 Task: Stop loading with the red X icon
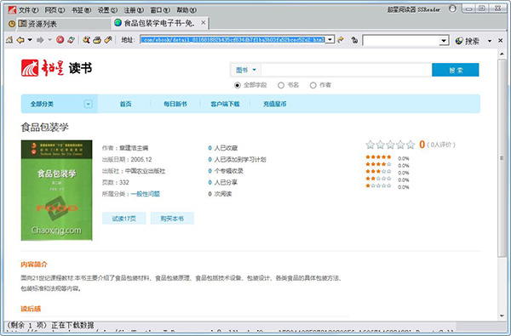click(x=60, y=40)
